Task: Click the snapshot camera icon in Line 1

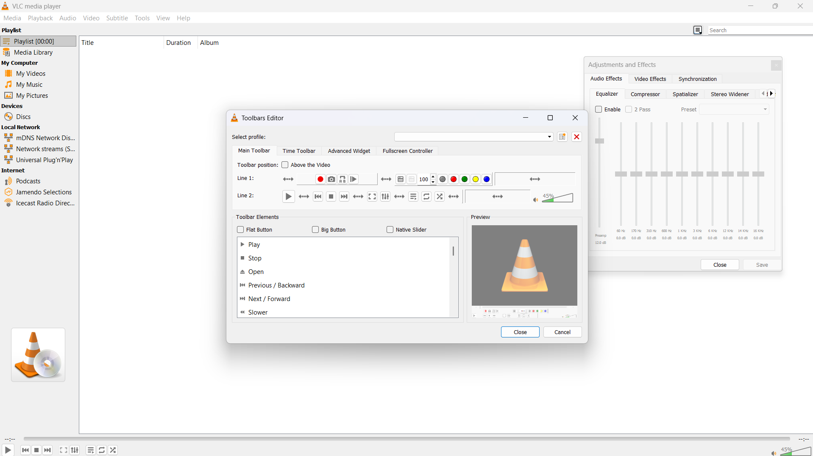Action: tap(331, 180)
